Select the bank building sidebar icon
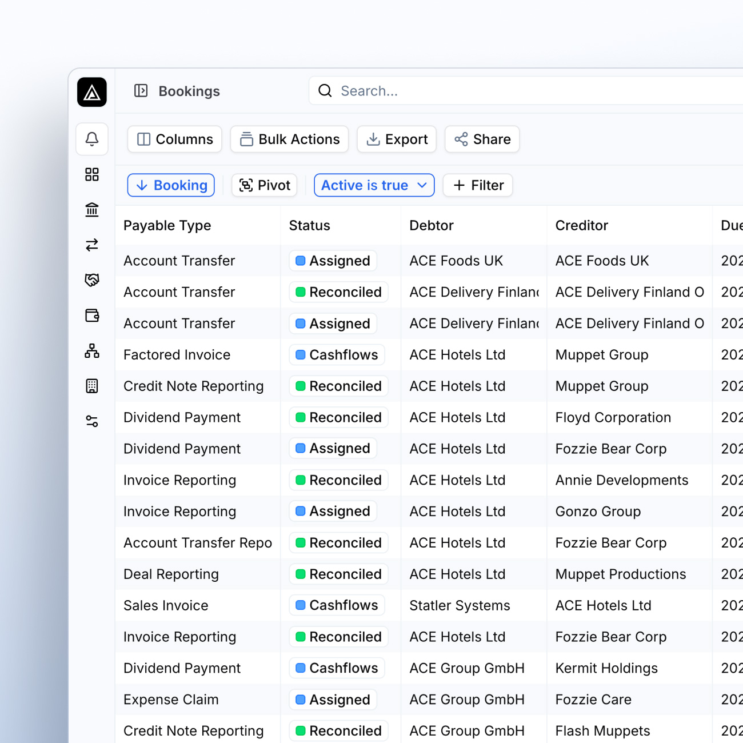The height and width of the screenshot is (743, 743). (x=92, y=210)
